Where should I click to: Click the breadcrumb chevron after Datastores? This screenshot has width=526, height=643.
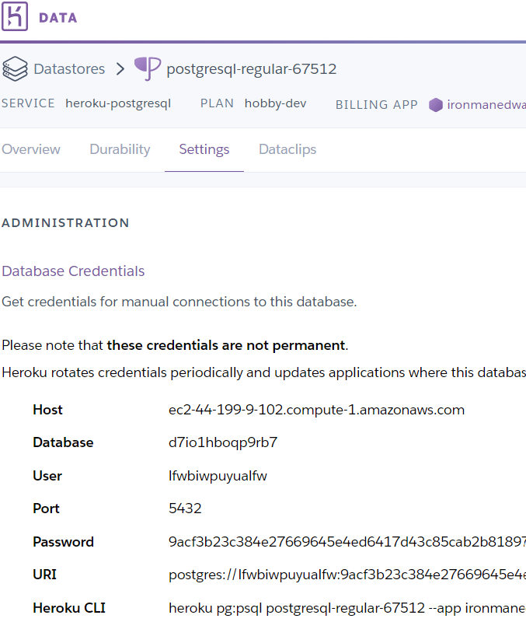(x=120, y=69)
